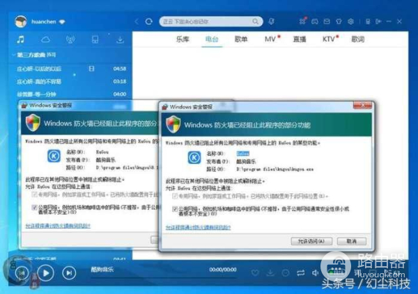Select song 庄心妍-以后的以后
Viewport: 418px width, 294px height.
pos(39,69)
